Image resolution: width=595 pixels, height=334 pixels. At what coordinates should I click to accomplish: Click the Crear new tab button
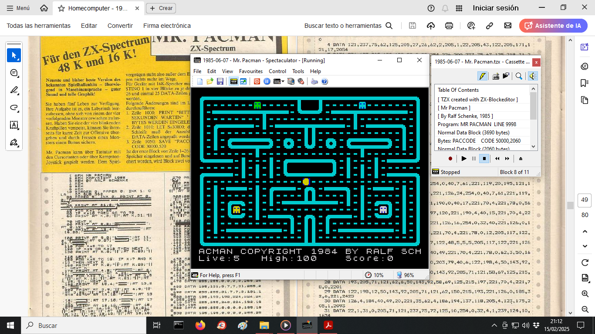click(x=161, y=8)
